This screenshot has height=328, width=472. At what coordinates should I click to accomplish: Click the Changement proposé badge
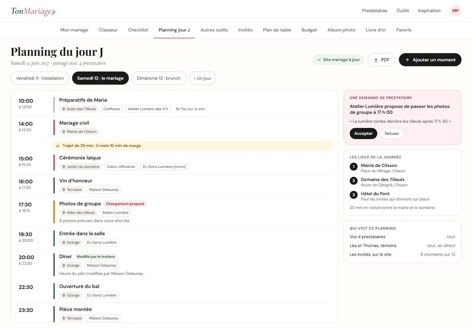[x=125, y=204]
